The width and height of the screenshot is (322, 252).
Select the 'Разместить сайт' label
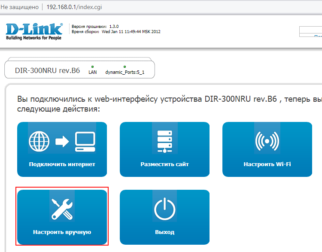pyautogui.click(x=165, y=164)
